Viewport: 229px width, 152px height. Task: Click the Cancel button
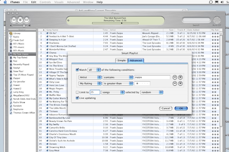(166, 108)
